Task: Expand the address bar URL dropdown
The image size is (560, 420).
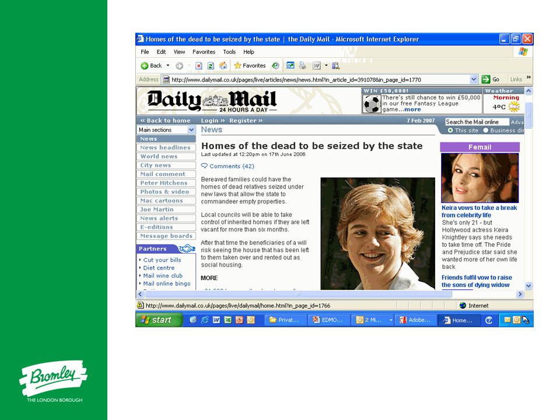Action: tap(474, 79)
